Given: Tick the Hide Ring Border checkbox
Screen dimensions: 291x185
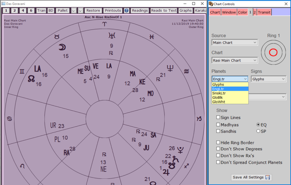Looking at the screenshot, I should pyautogui.click(x=218, y=143).
